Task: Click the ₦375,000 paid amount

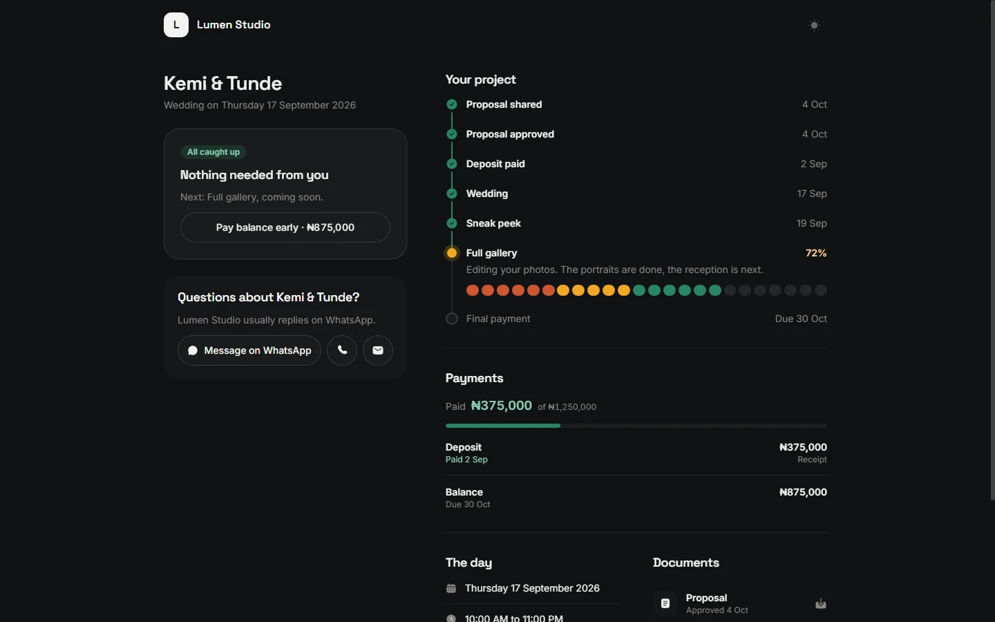Action: pos(502,406)
